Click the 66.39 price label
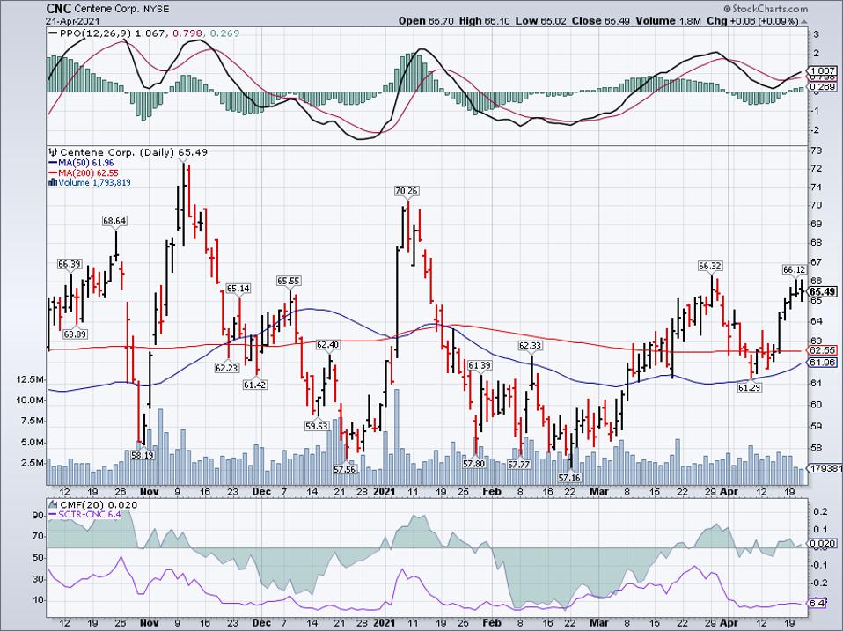Screen dimensions: 843x631 (x=70, y=264)
